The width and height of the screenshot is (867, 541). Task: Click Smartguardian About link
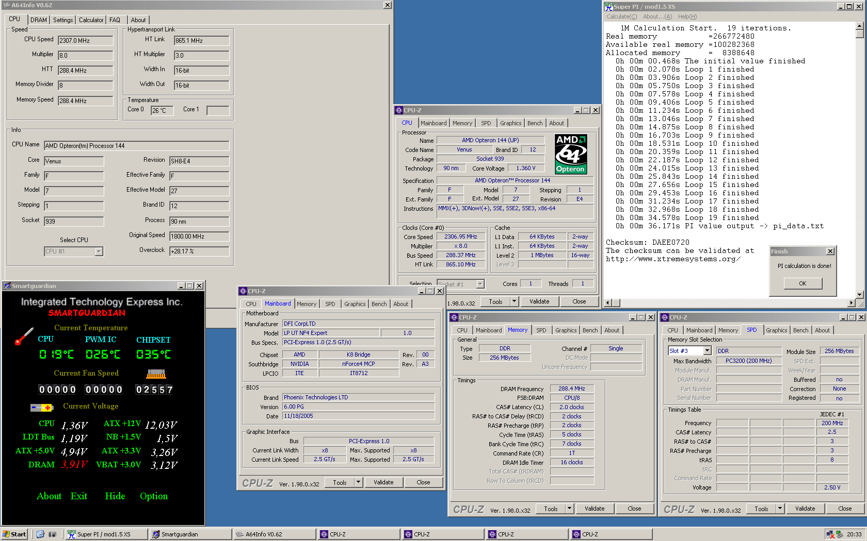point(49,496)
